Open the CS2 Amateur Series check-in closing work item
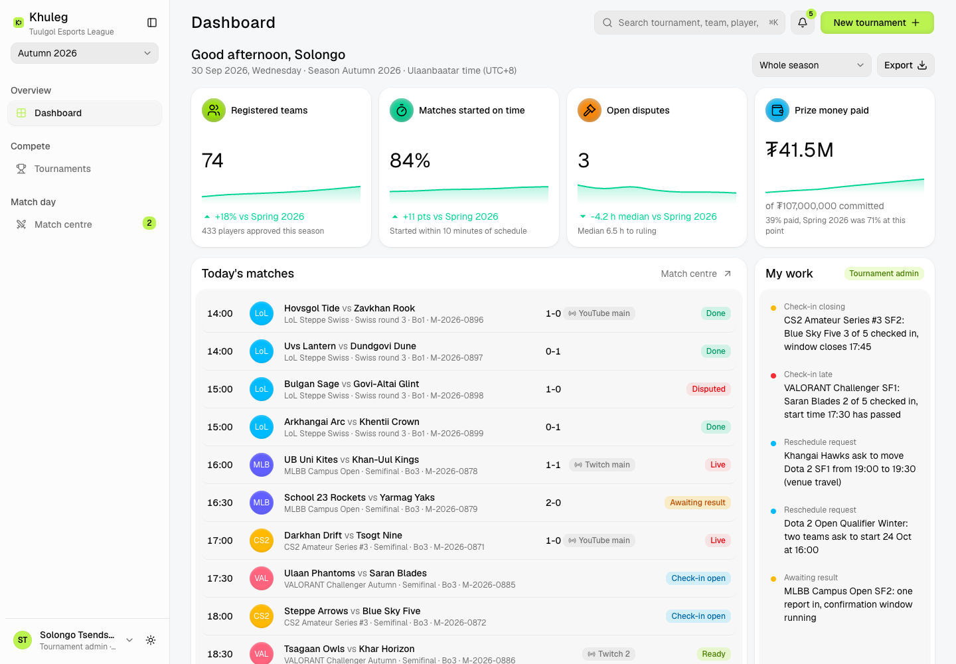The height and width of the screenshot is (664, 956). pyautogui.click(x=845, y=327)
